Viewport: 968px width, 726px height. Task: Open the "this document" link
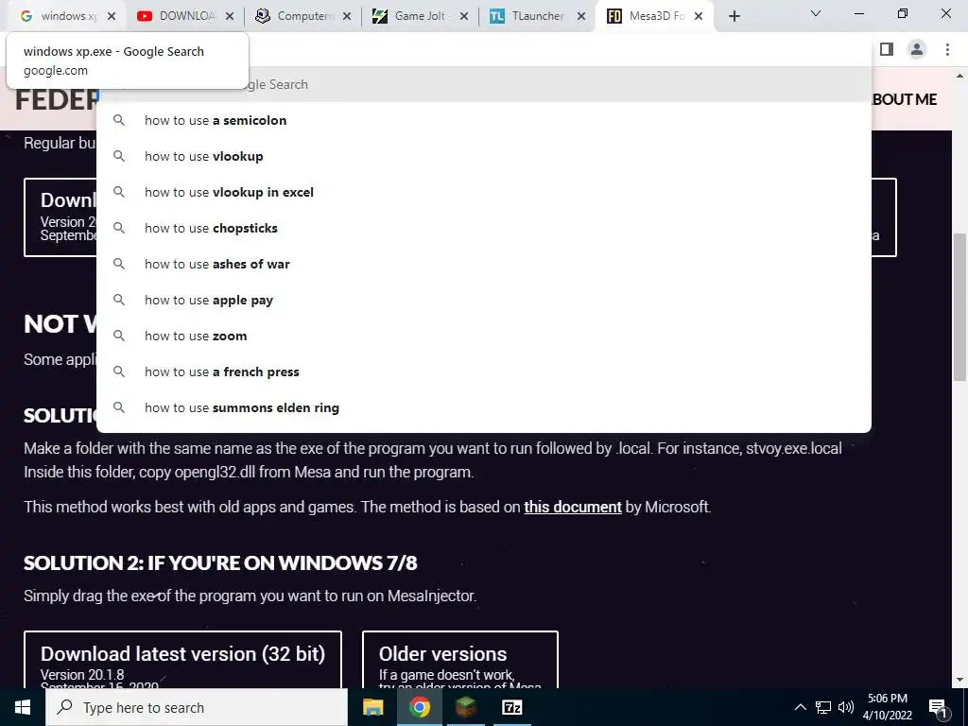(x=572, y=507)
